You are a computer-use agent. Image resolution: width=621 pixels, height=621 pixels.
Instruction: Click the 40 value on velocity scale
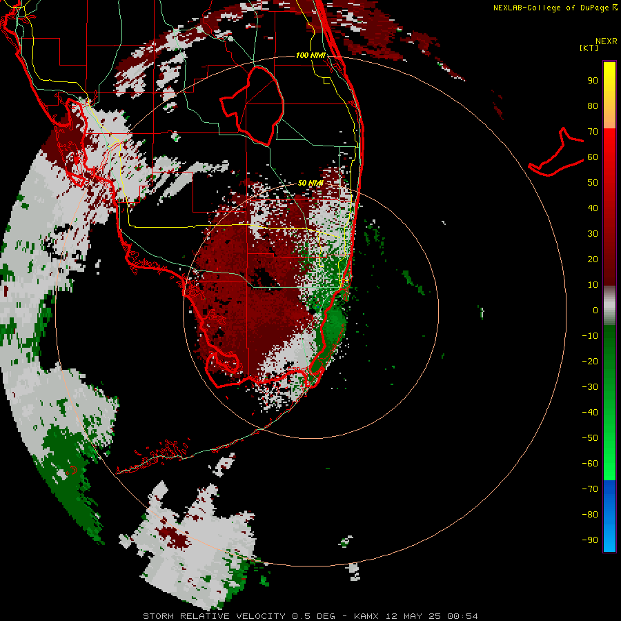click(x=593, y=208)
